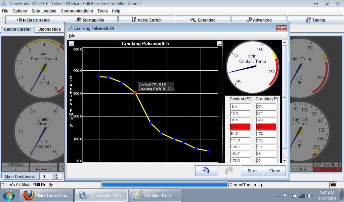
Task: Click the Cranking PW field with 128
Action: [x=266, y=140]
